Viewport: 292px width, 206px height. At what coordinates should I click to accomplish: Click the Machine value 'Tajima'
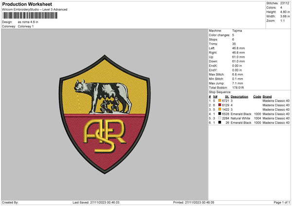[237, 31]
